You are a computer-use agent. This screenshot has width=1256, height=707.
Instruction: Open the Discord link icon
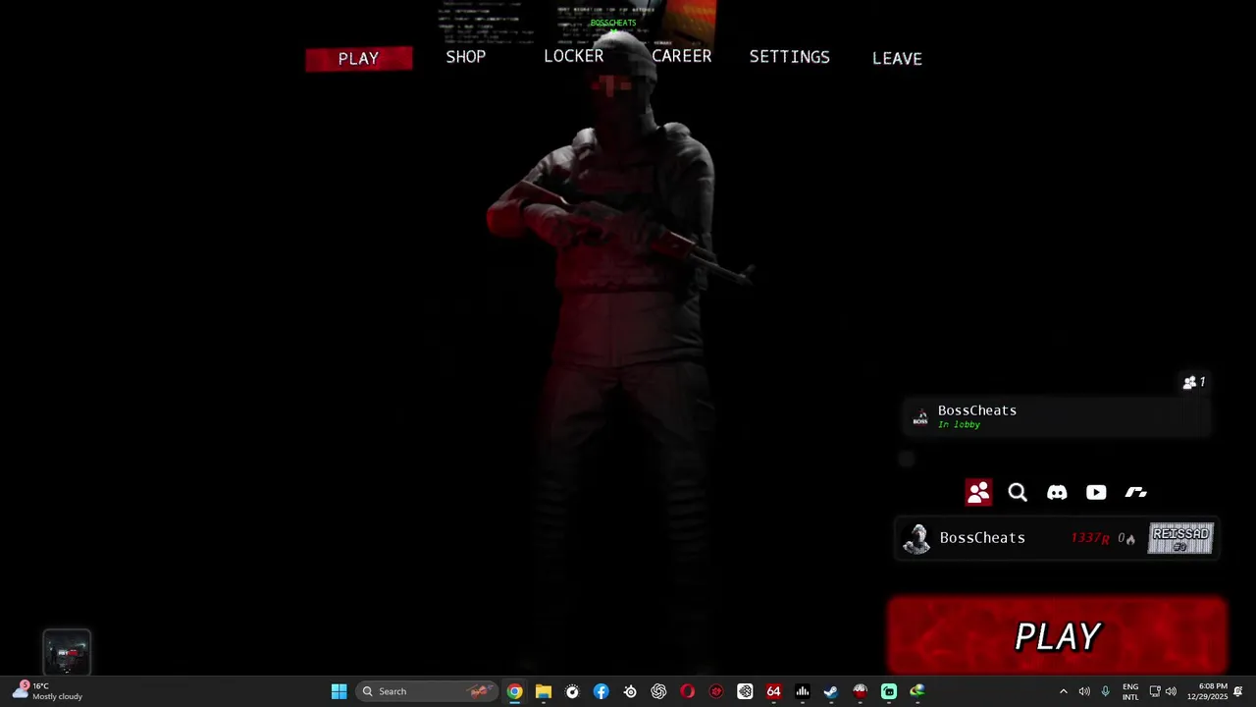pyautogui.click(x=1057, y=492)
